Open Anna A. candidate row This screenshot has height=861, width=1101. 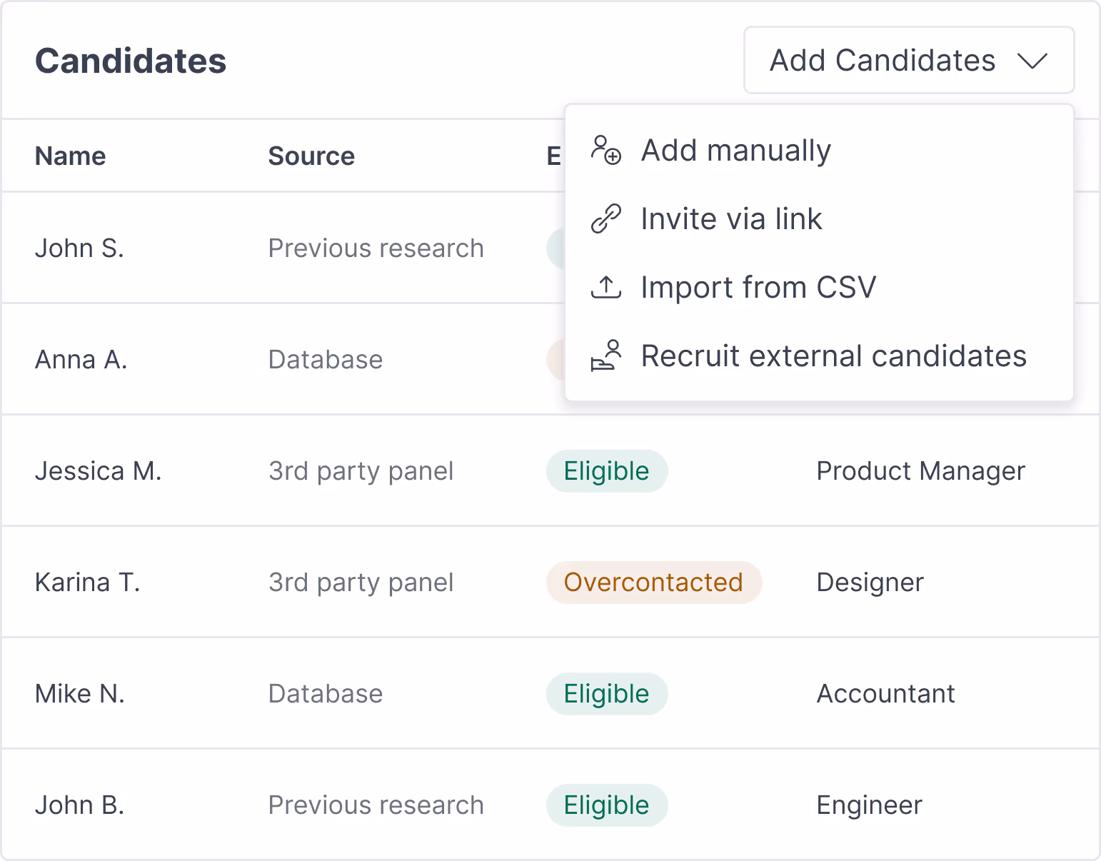[x=81, y=360]
